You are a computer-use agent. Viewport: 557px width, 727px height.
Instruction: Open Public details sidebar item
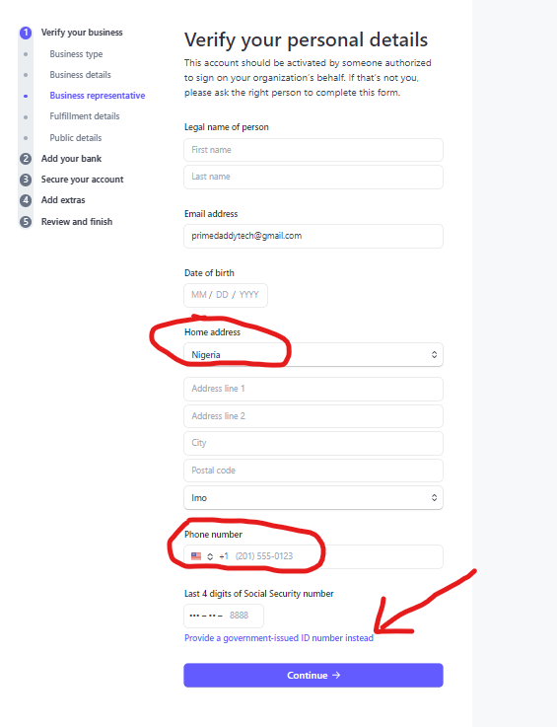pyautogui.click(x=76, y=138)
